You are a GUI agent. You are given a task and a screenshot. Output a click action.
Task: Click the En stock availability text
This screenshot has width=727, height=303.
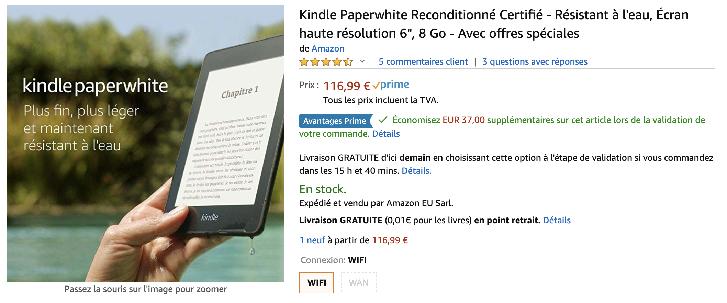point(323,189)
